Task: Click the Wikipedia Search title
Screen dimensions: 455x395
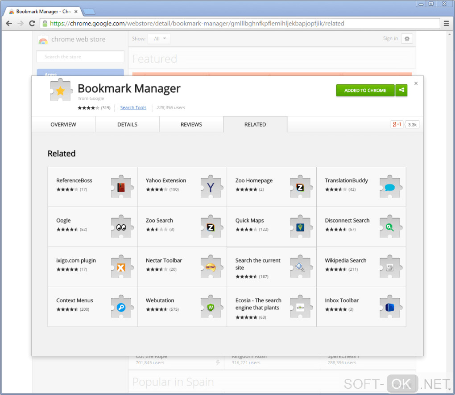Action: coord(346,260)
